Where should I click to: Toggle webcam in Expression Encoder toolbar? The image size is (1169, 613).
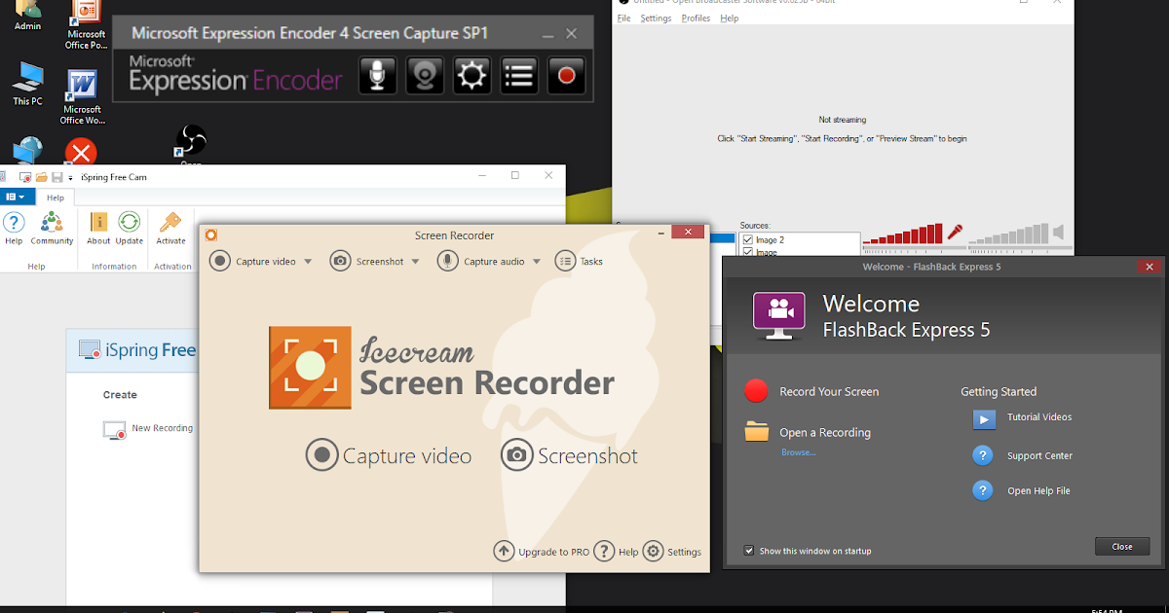(425, 76)
